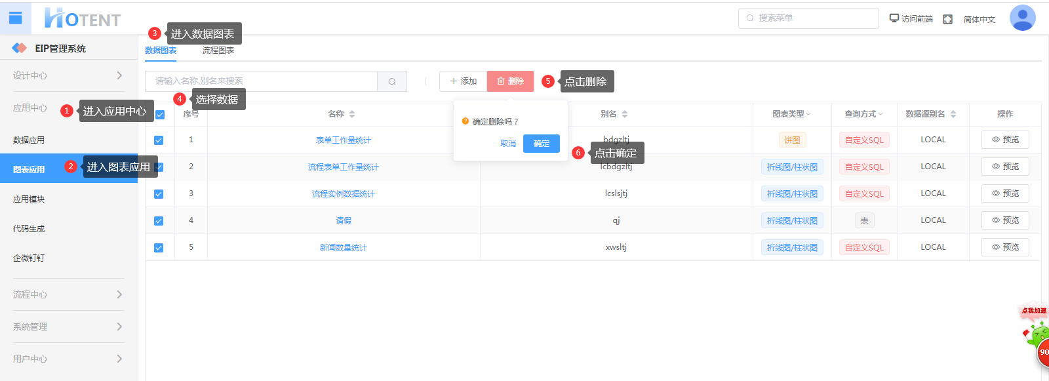Click 预览 for 表单工作量统计 row

coord(1005,140)
